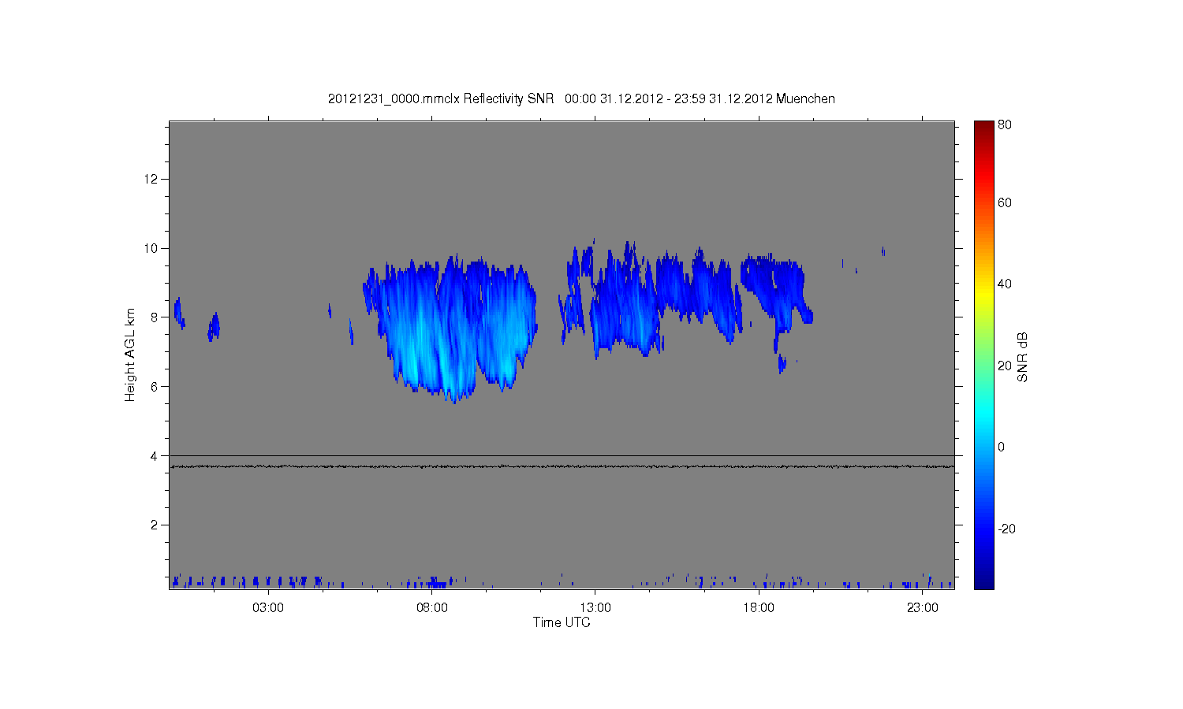Click the 18:00 time tick label

coord(759,608)
